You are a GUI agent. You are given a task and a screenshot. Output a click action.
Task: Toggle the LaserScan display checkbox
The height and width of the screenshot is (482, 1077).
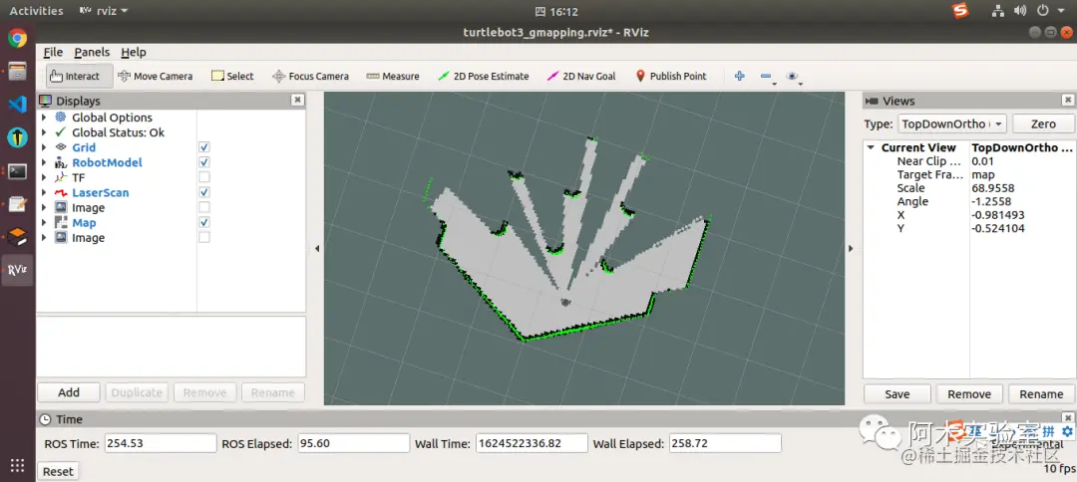coord(204,192)
